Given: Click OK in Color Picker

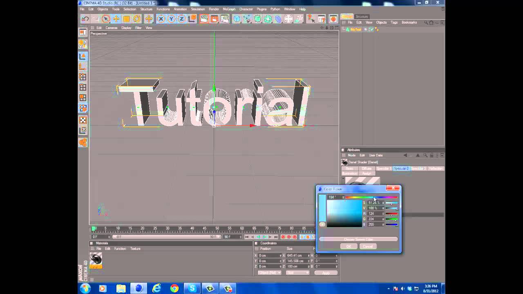Looking at the screenshot, I should point(349,246).
